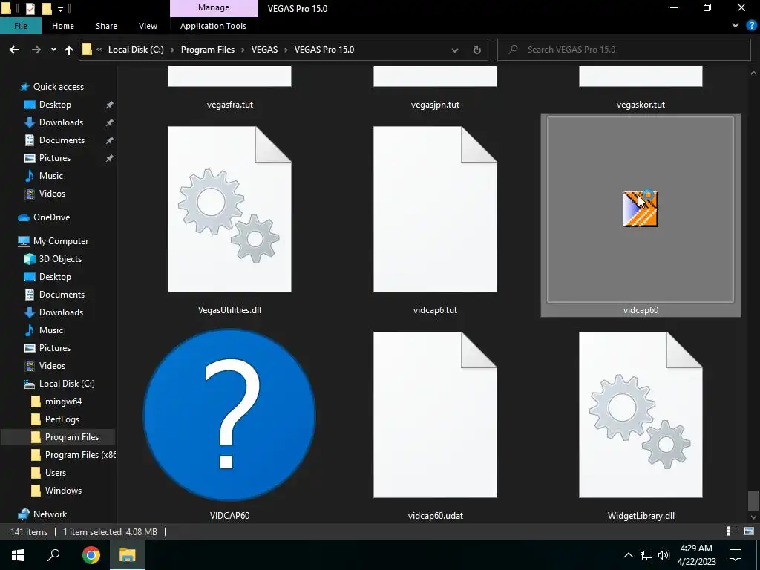
Task: Select Local Disk (C:) in sidebar
Action: point(66,384)
